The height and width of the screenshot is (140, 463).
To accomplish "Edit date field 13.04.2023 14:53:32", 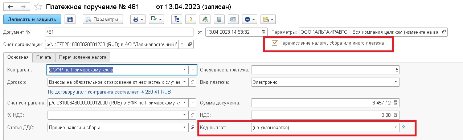I will click(233, 32).
